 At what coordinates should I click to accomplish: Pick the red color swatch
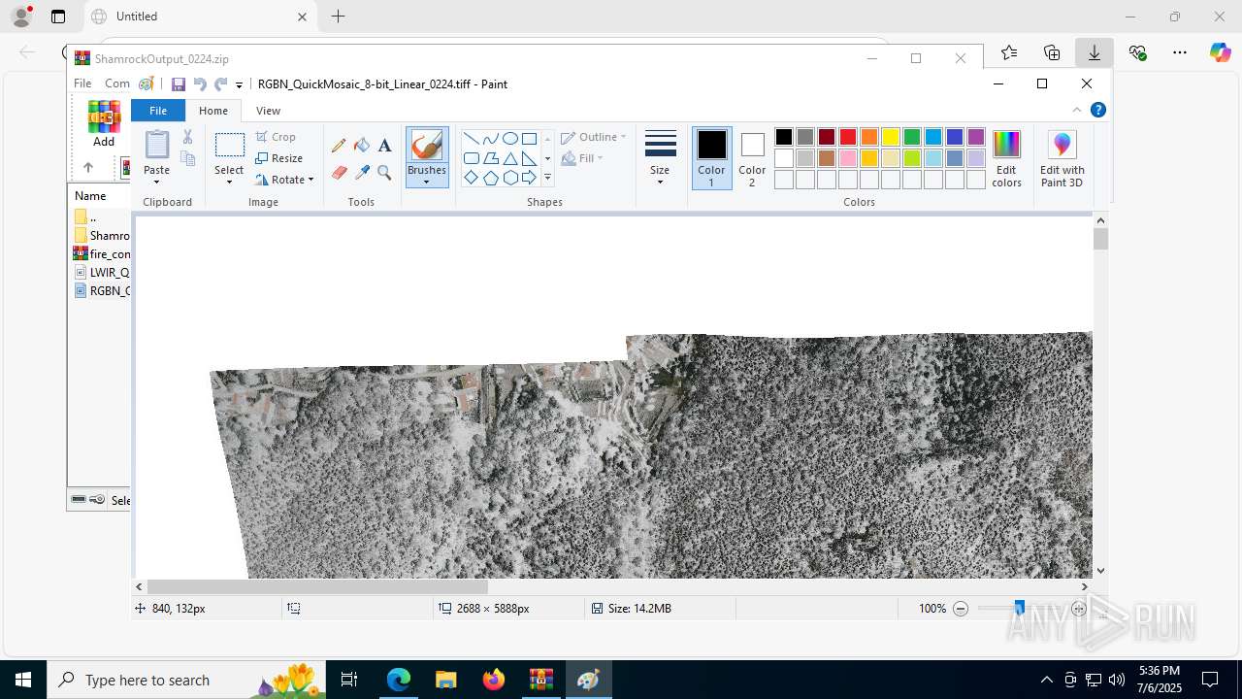pyautogui.click(x=848, y=137)
